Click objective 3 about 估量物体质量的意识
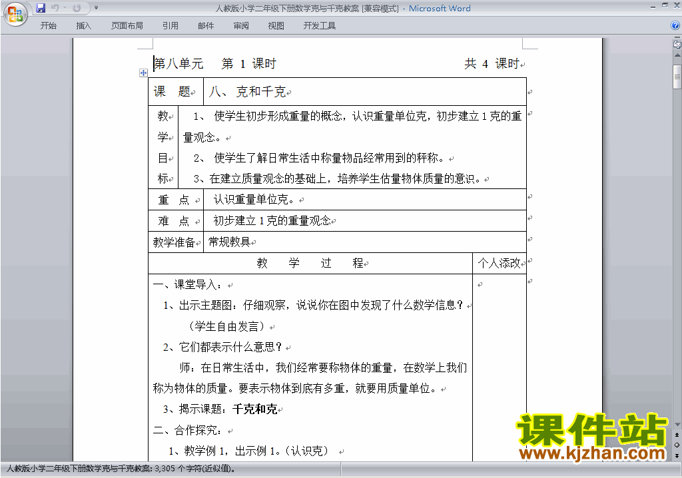Screen dimensions: 682x478 [x=338, y=179]
